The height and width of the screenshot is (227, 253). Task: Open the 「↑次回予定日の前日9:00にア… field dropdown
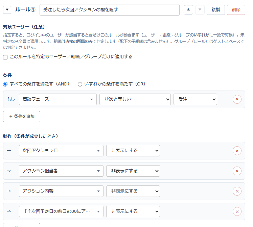pos(61,211)
